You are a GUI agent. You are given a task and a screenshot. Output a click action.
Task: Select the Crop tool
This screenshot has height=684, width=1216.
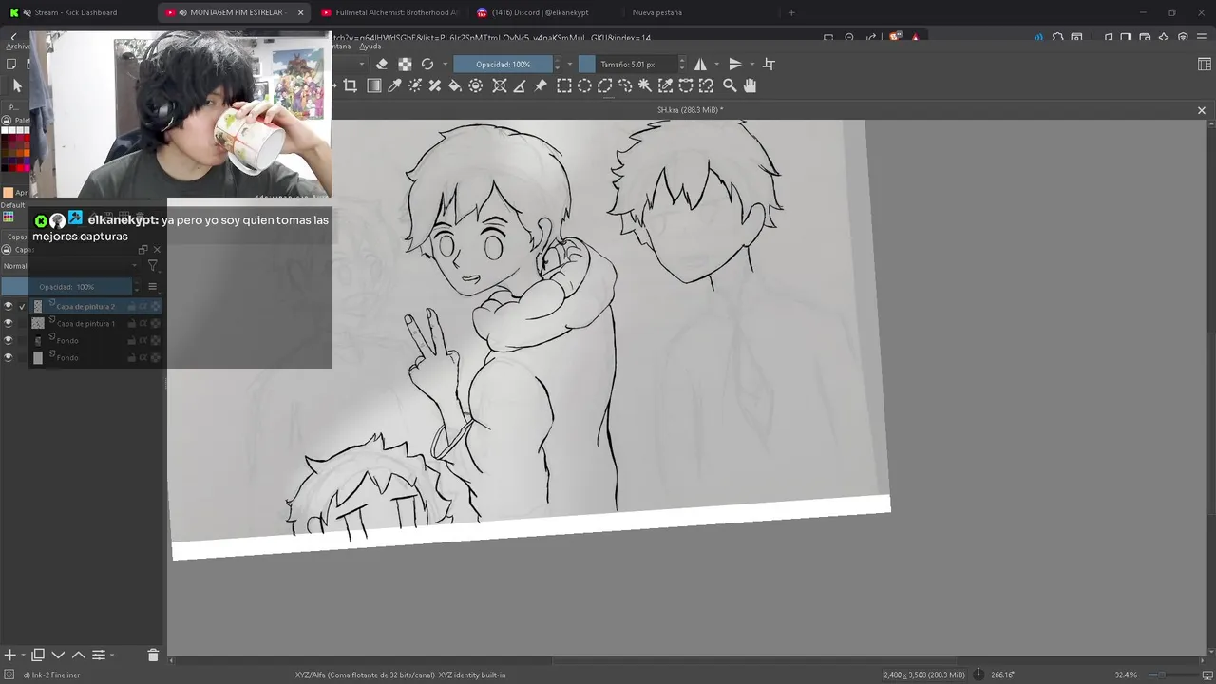point(350,85)
